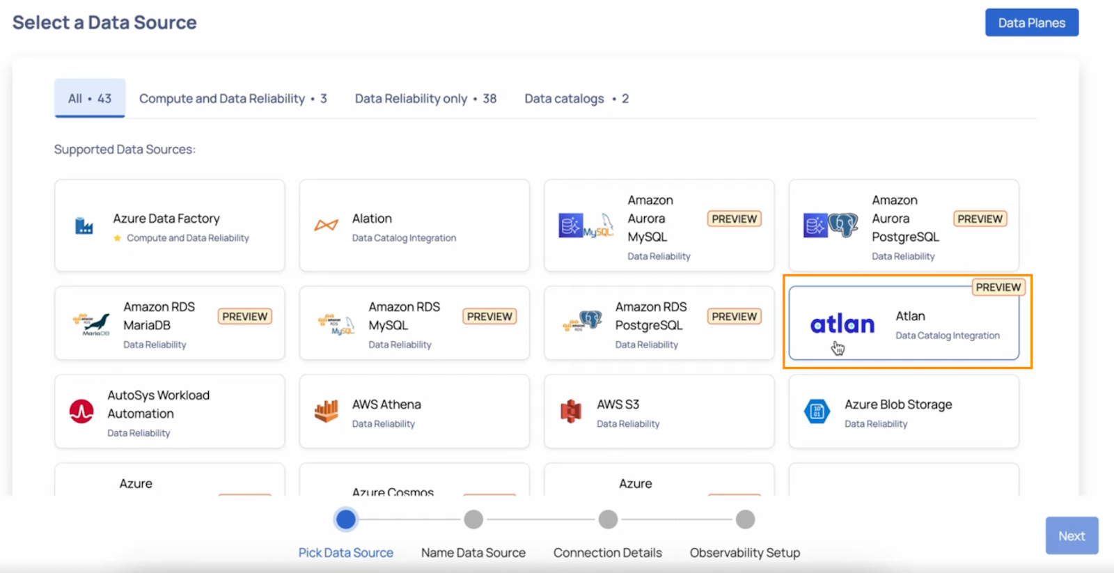Click the AWS Athena icon
Screen dimensions: 1114x573
coord(326,411)
